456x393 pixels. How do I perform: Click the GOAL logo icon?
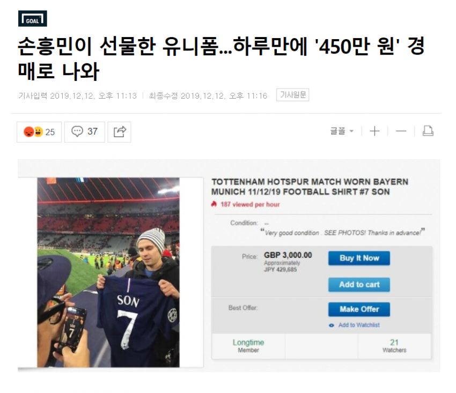[x=32, y=19]
